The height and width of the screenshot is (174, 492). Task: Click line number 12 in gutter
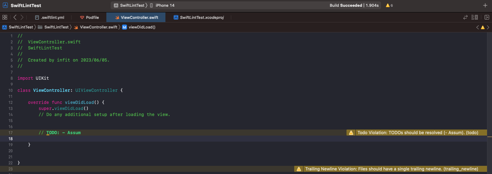pyautogui.click(x=10, y=102)
